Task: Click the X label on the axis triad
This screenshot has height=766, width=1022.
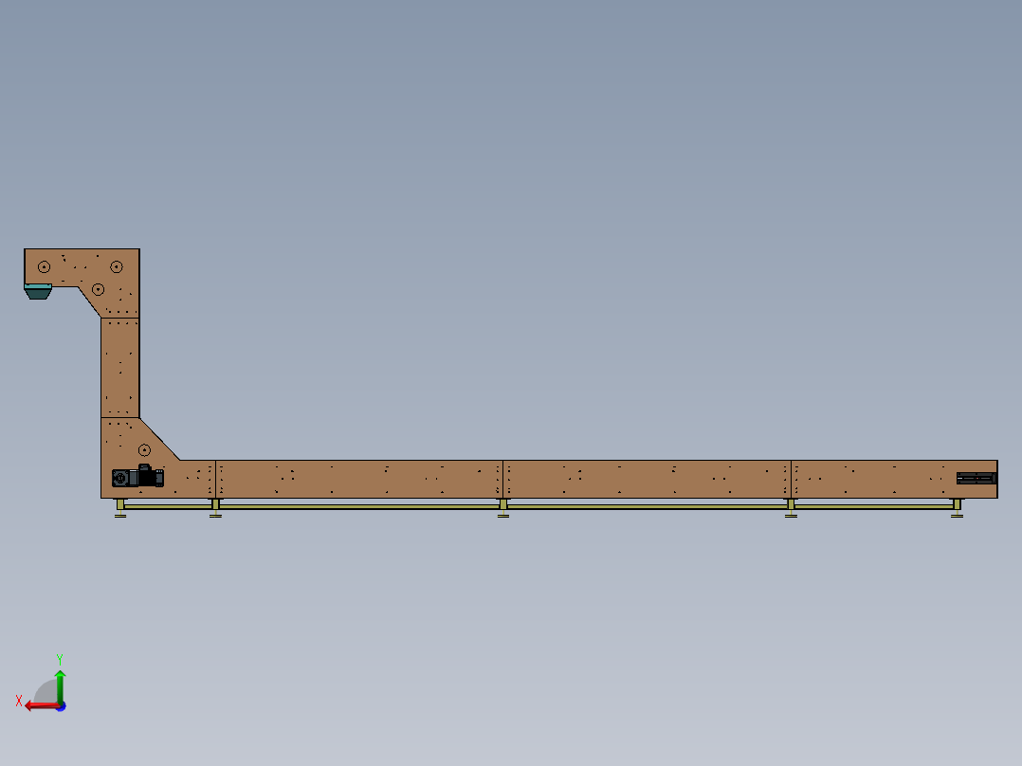Action: coord(19,701)
